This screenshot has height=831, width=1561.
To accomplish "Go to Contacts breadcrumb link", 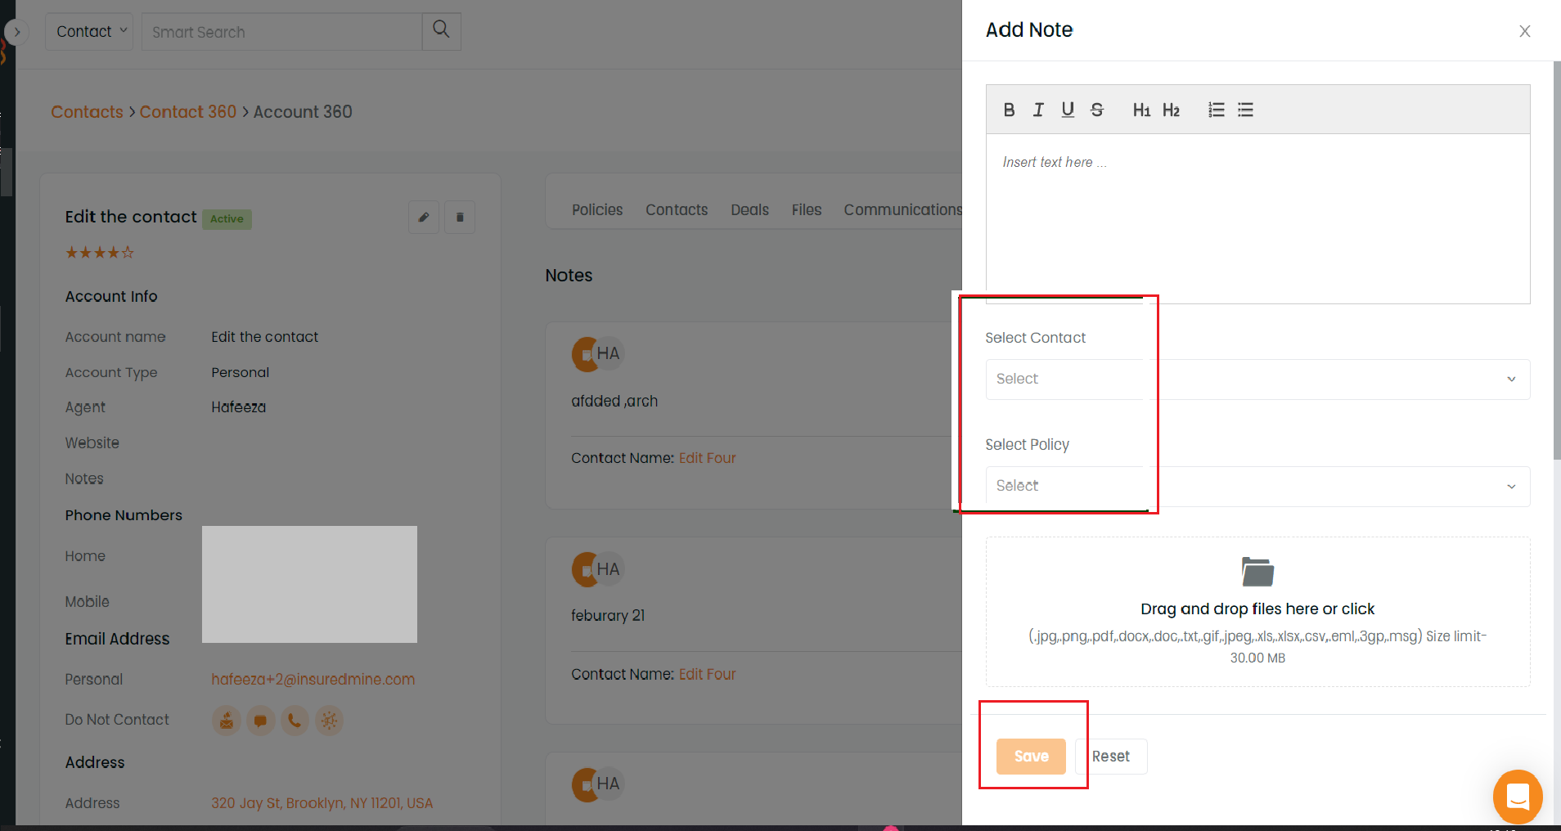I will point(87,112).
